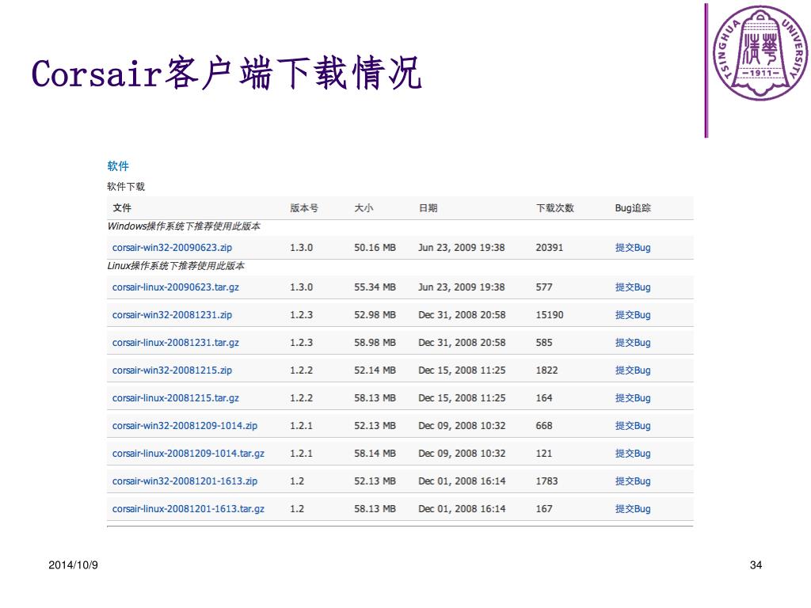Screen dimensions: 811x608
Task: Click the slide title Corsair客户端下载情况
Action: point(227,72)
